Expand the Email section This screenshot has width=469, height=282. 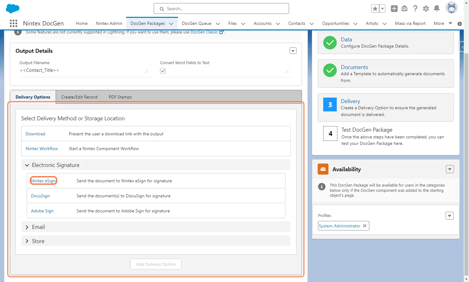[27, 227]
